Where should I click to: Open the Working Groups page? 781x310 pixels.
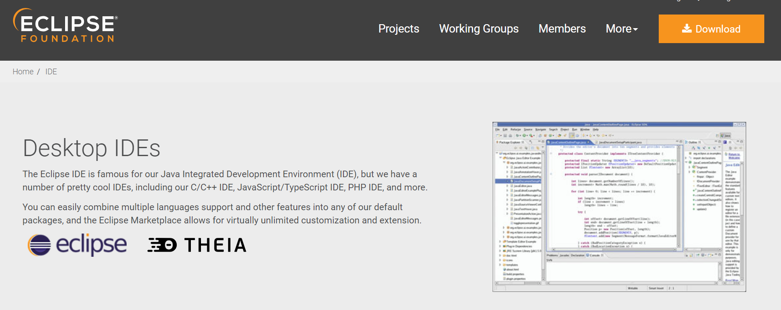coord(478,29)
